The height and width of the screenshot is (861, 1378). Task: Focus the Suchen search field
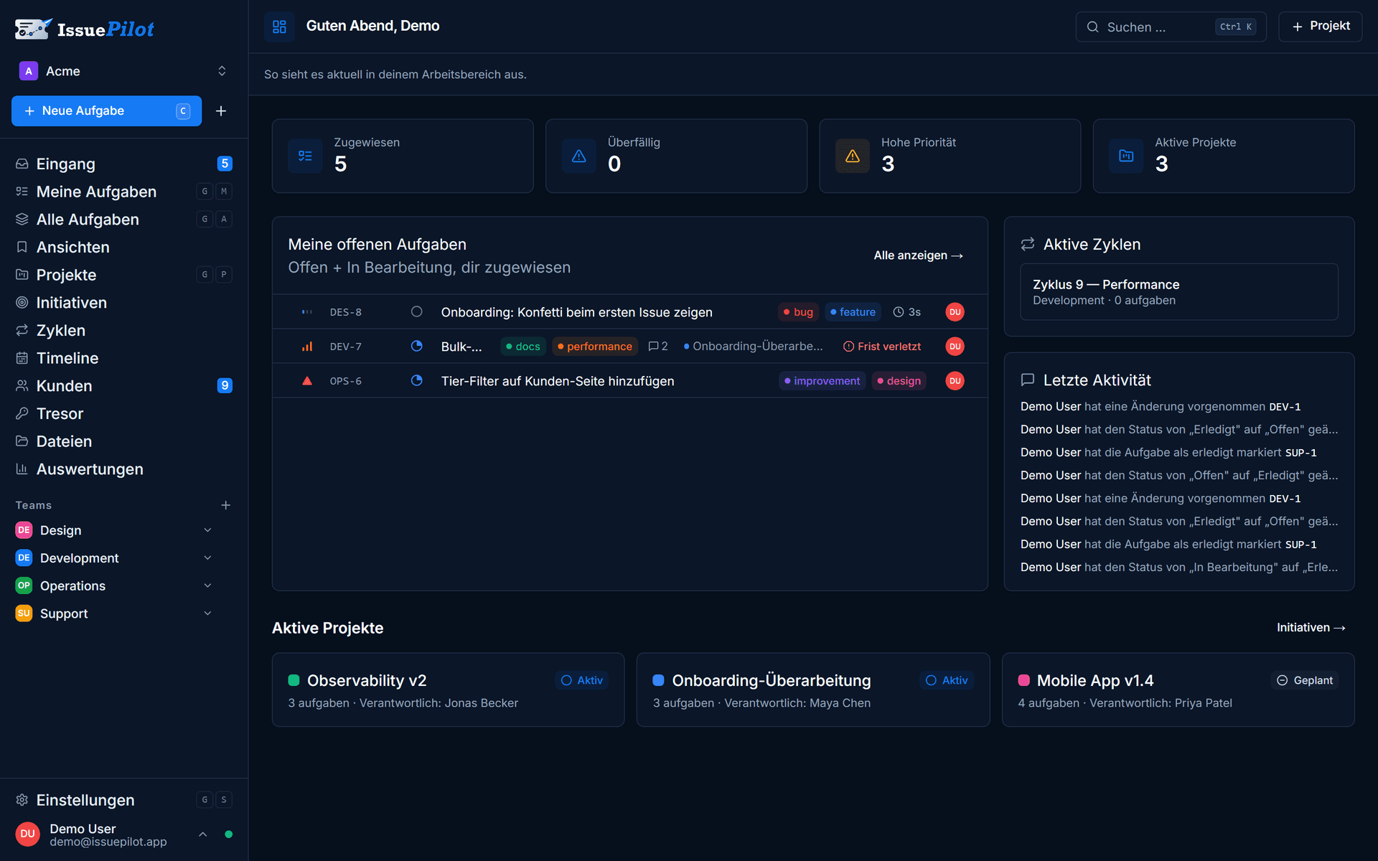pyautogui.click(x=1171, y=27)
